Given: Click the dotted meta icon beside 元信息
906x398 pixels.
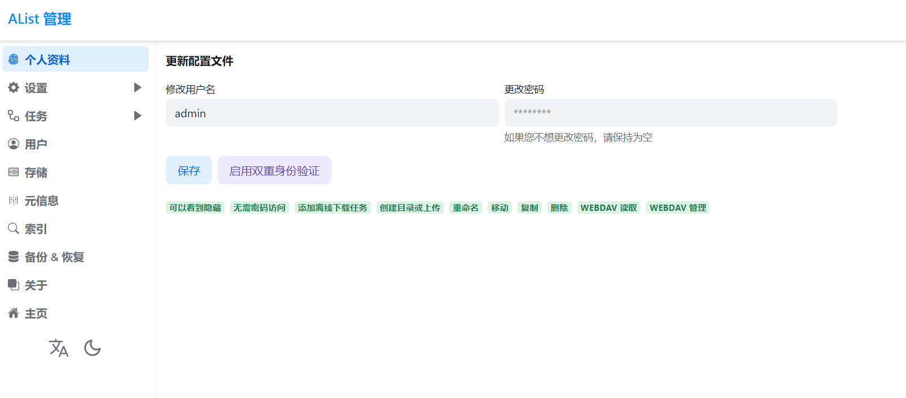Looking at the screenshot, I should [14, 200].
